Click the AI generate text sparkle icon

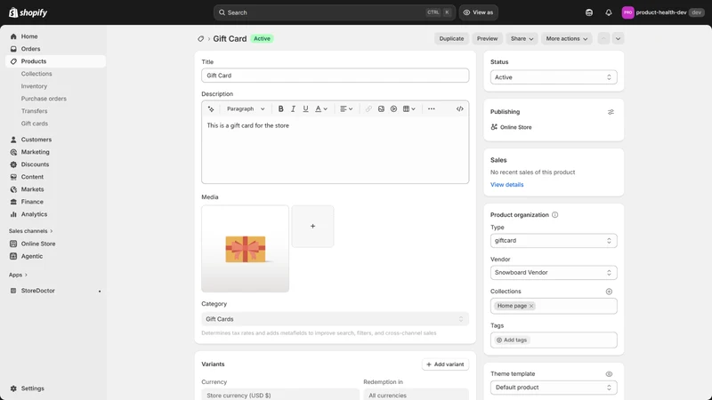click(211, 108)
